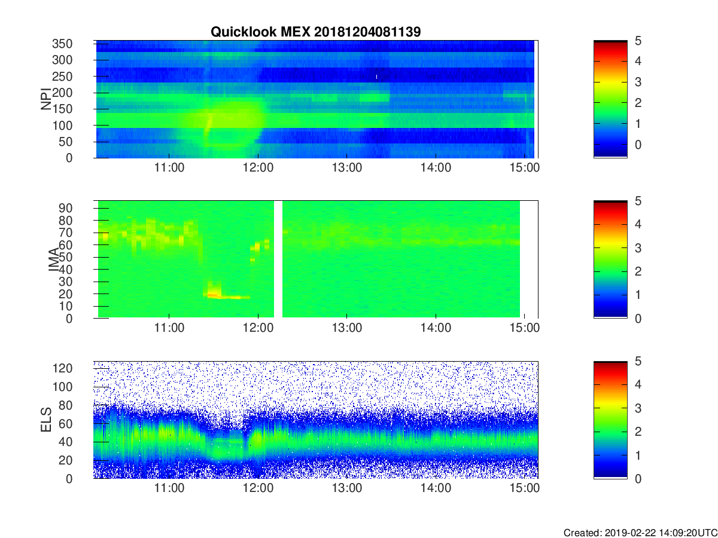Click the 4 label on the ELS colorbar
Viewport: 718px width, 538px height.
(x=637, y=384)
